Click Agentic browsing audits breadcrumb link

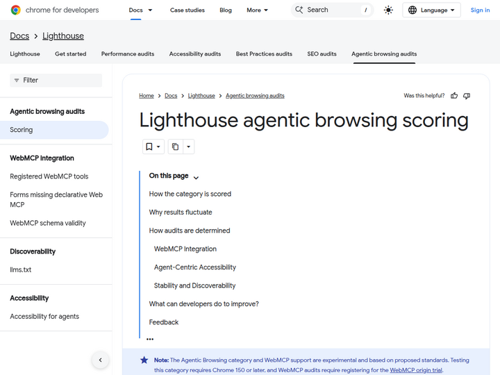[x=255, y=96]
